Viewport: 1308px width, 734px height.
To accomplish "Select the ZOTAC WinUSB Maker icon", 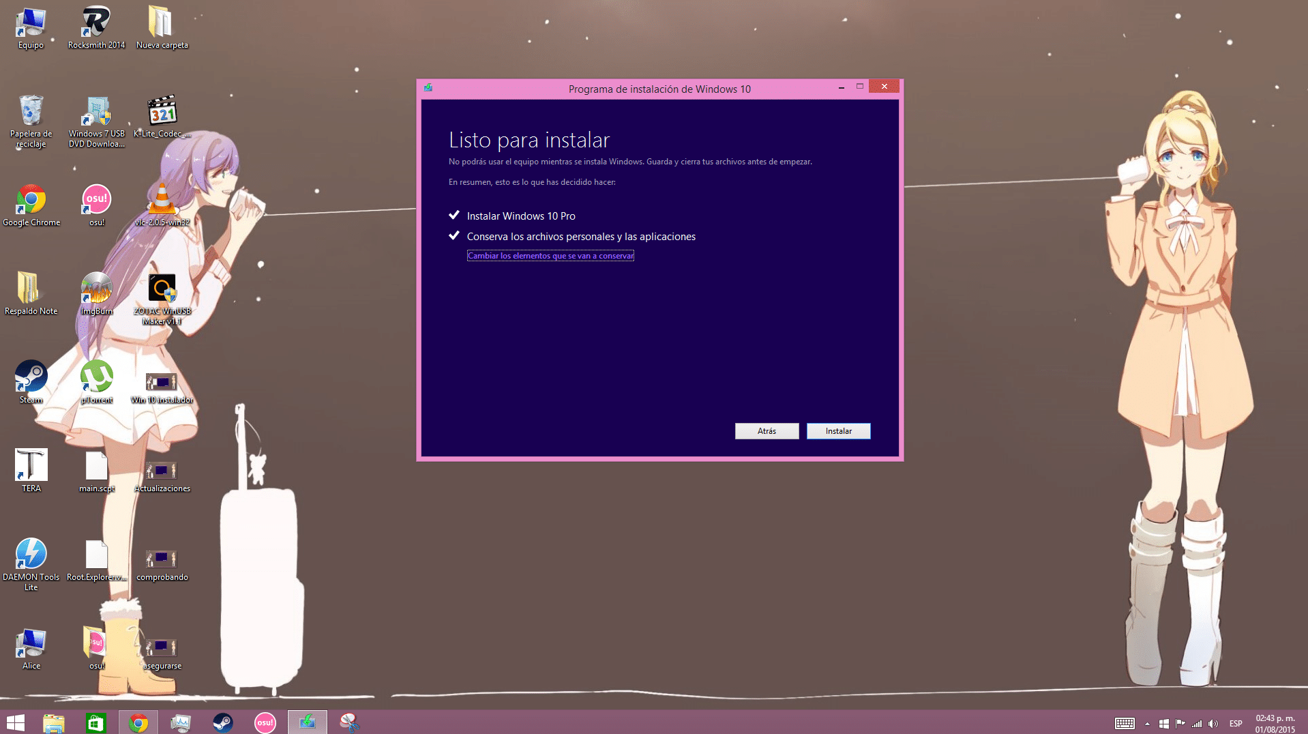I will click(x=162, y=299).
